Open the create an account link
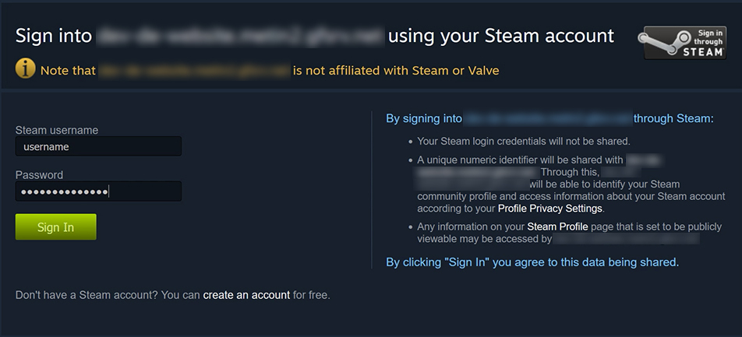 point(246,296)
